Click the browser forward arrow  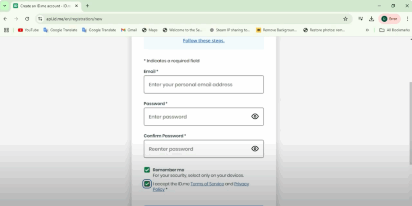pos(16,19)
